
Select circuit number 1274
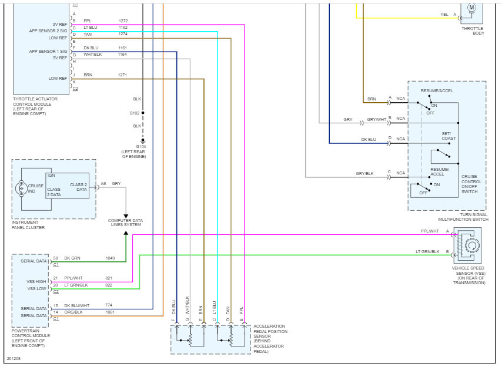pyautogui.click(x=123, y=34)
